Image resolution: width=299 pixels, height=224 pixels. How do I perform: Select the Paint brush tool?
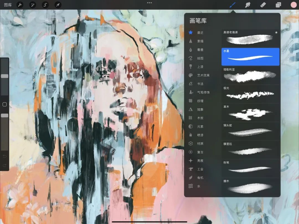232,5
